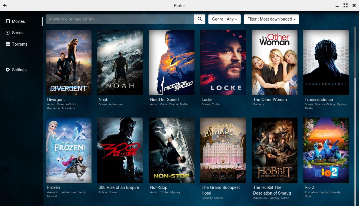Click the Rio 2 title text
This screenshot has width=359, height=206.
[x=309, y=187]
